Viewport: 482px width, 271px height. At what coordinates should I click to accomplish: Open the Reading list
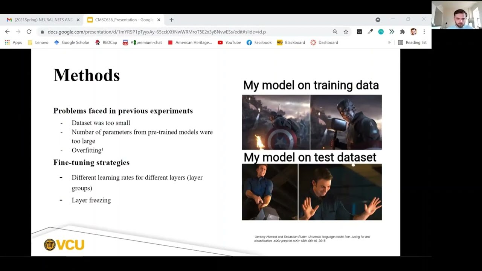coord(412,43)
